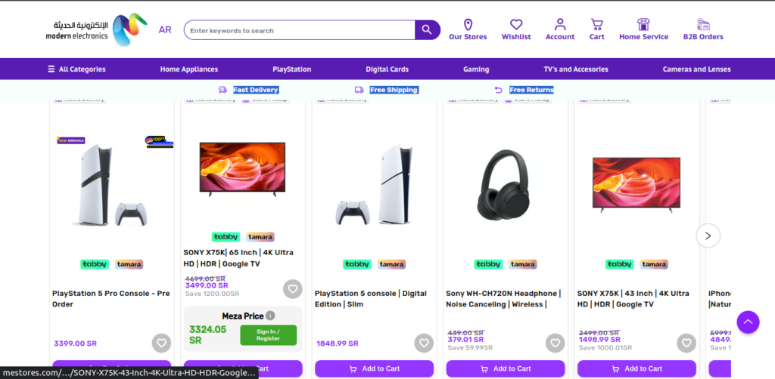Open the Cameras and Lenses menu
This screenshot has height=379, width=775.
(x=696, y=69)
